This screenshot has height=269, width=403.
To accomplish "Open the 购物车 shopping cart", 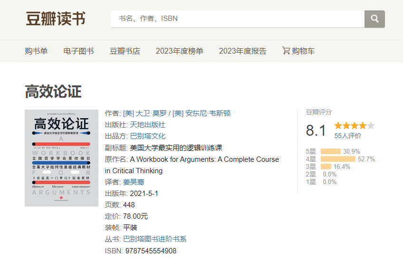I will (298, 51).
